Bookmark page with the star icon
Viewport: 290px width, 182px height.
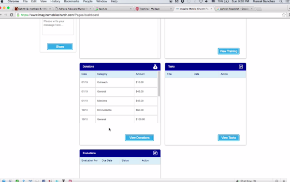(x=284, y=15)
